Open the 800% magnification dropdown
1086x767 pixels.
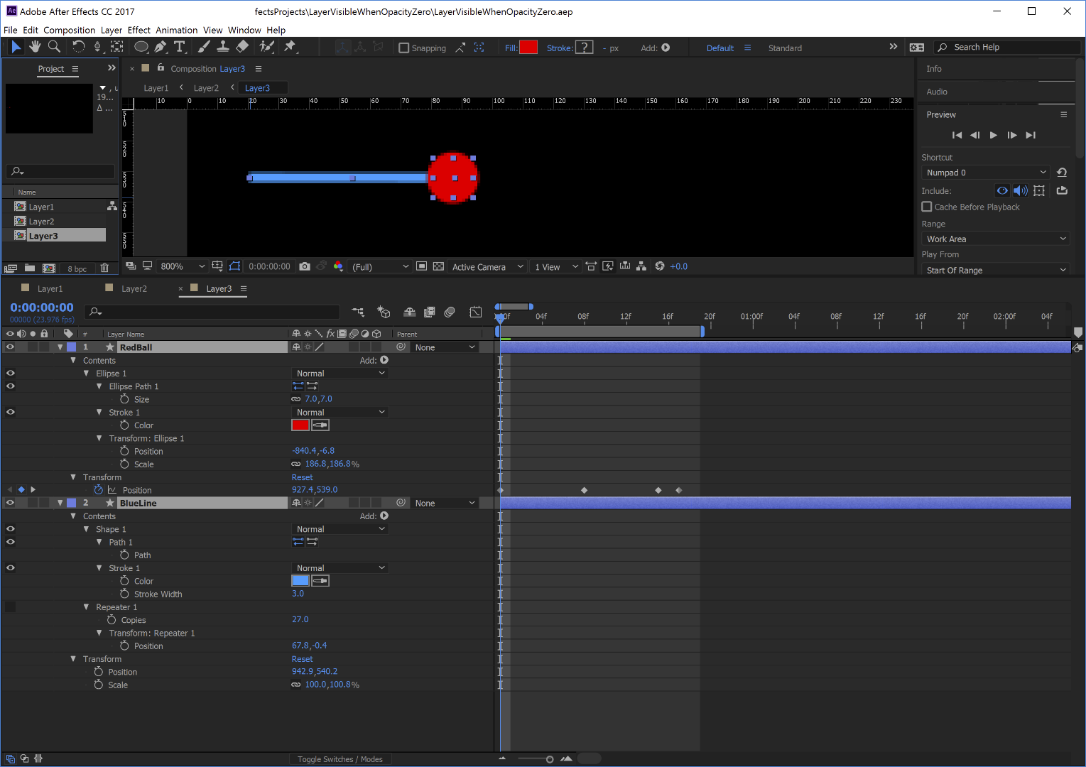(181, 266)
